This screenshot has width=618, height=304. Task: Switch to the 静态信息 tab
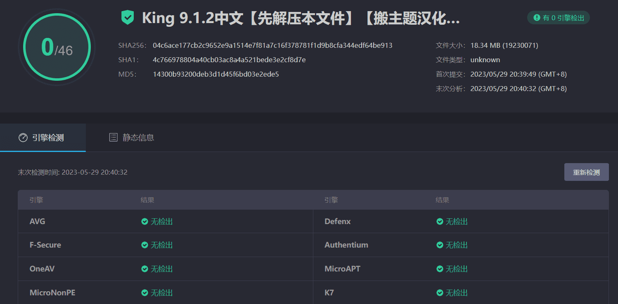point(131,138)
